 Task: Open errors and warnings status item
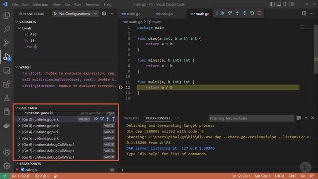tap(42, 176)
